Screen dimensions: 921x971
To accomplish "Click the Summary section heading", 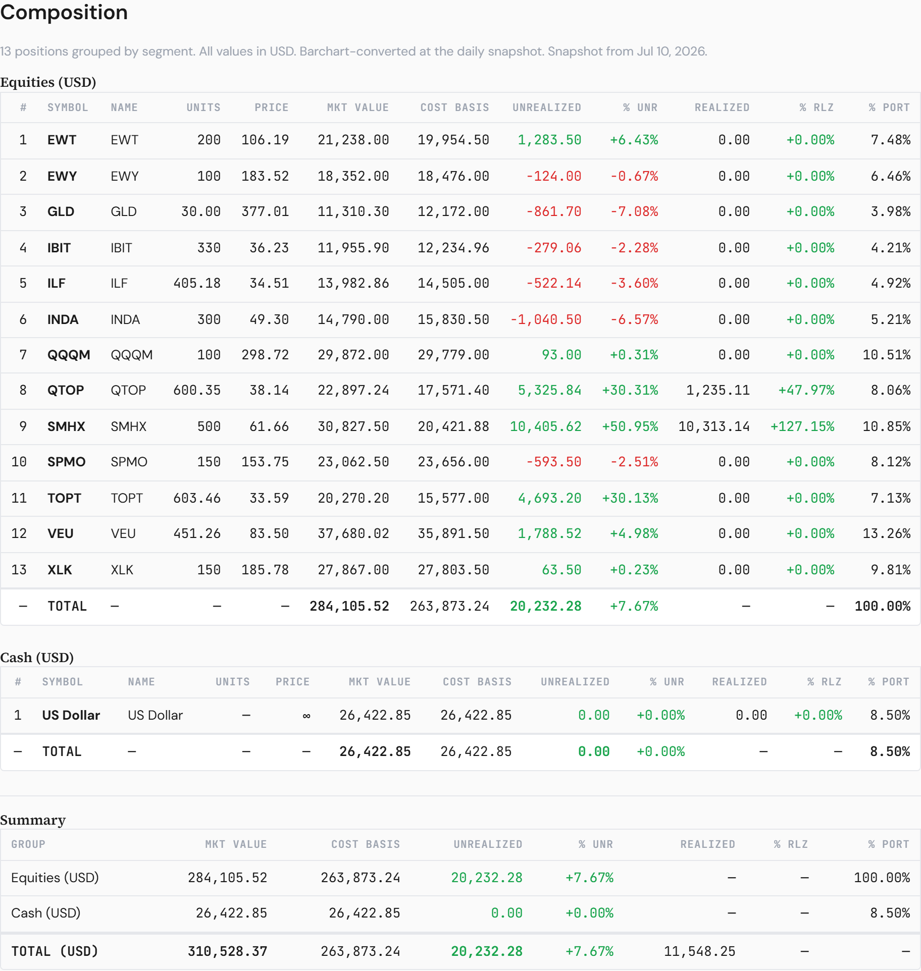I will 33,820.
